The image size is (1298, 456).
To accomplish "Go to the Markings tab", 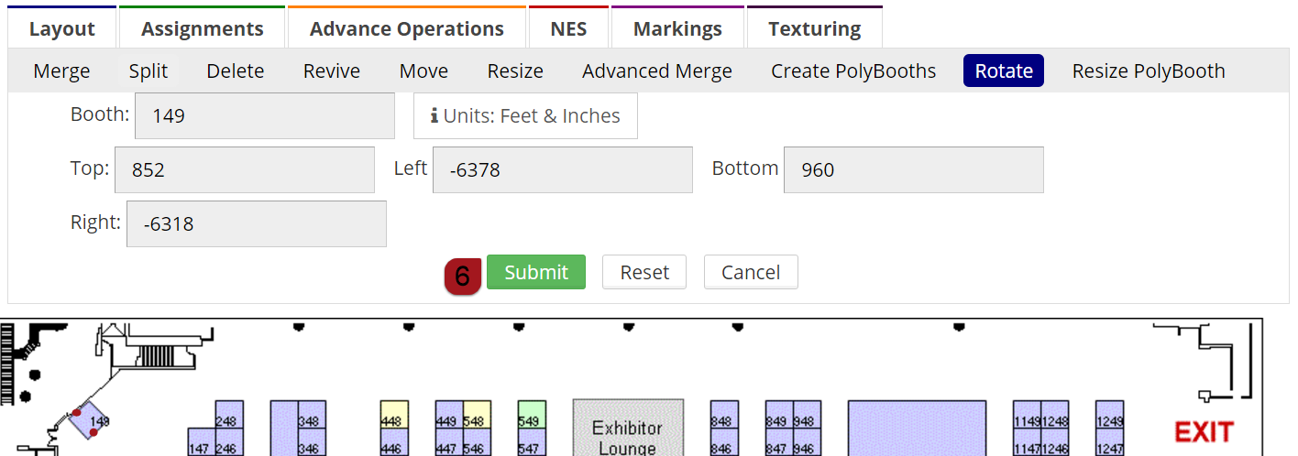I will pos(677,28).
